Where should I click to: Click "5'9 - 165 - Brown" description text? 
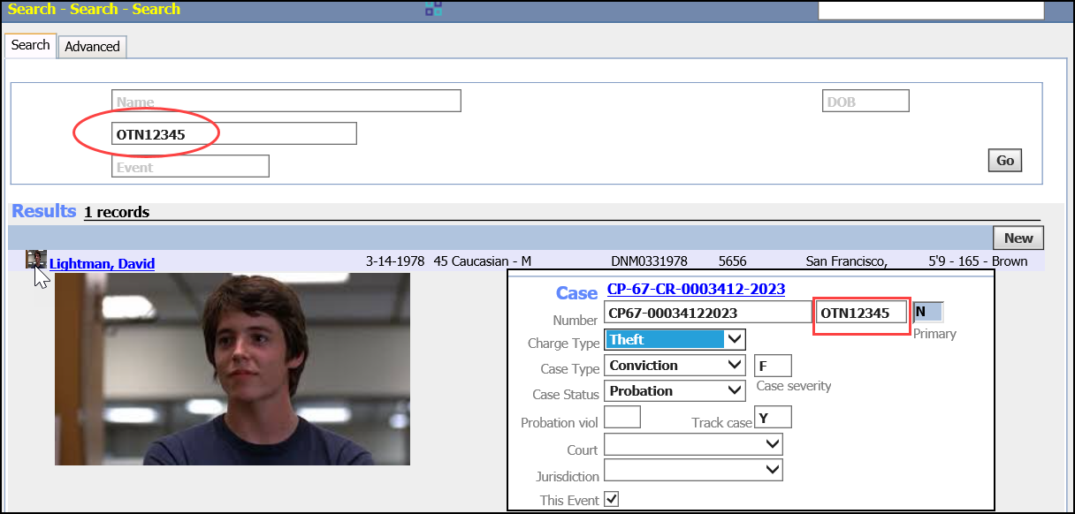click(978, 261)
